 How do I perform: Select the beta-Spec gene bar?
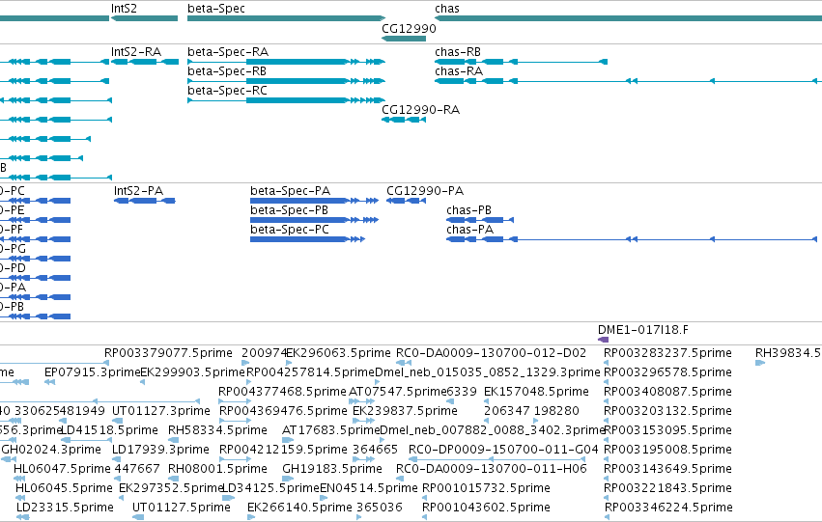point(286,18)
